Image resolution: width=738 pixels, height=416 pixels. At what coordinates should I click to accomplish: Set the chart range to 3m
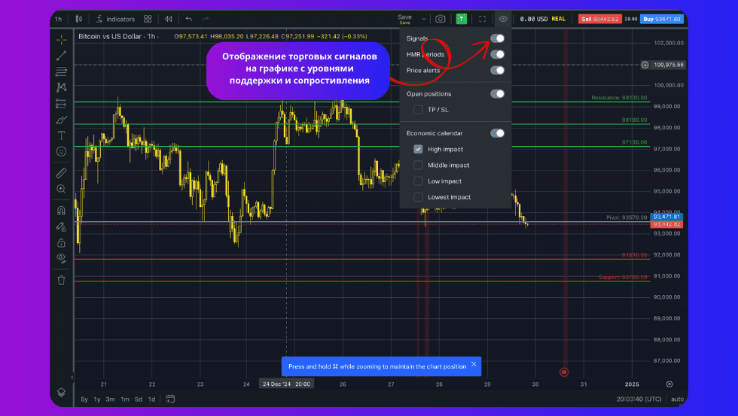(110, 399)
